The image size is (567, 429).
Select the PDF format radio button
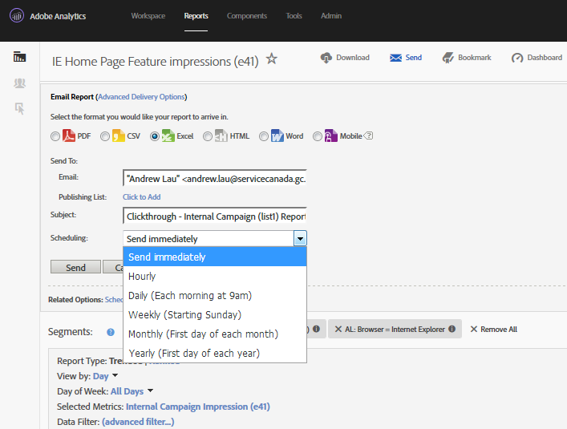tap(55, 136)
